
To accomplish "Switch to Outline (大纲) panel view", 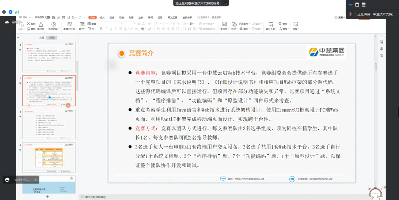I will point(42,37).
